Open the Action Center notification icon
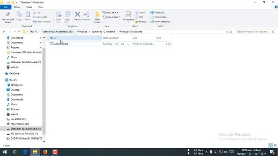 pyautogui.click(x=272, y=152)
